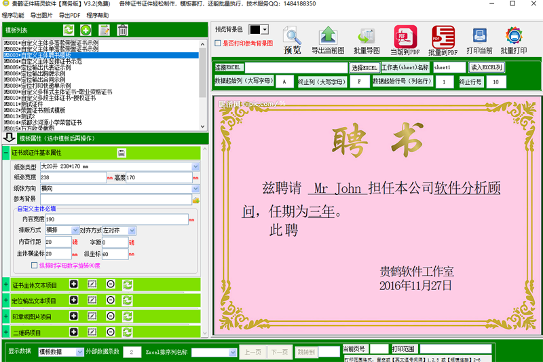Open 预览背景色 color swatch
Image resolution: width=543 pixels, height=362 pixels.
[259, 29]
